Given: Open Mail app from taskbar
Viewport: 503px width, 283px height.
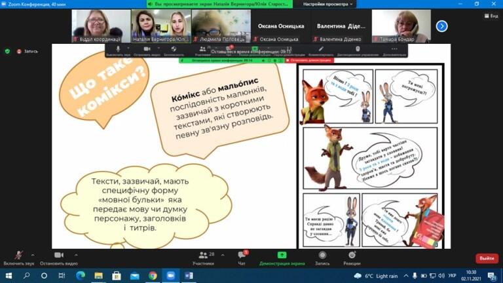Looking at the screenshot, I should (135, 276).
